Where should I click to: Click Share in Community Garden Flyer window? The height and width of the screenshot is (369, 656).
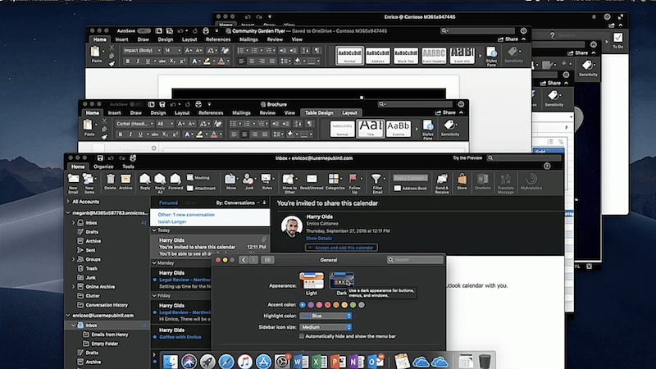[508, 39]
